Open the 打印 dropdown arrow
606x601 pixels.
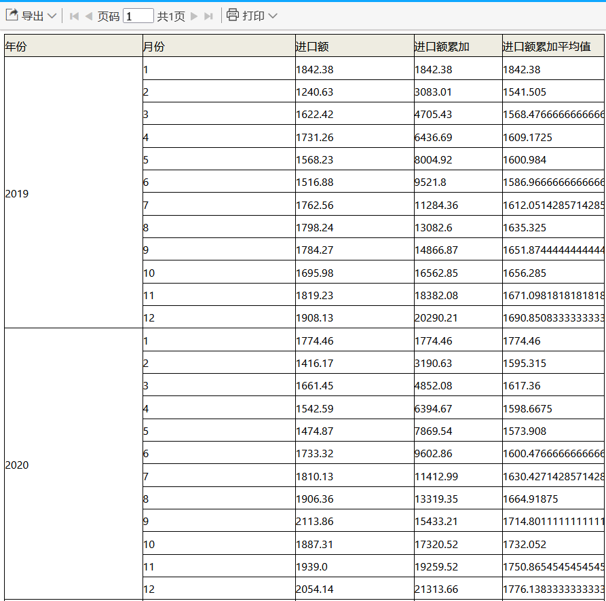[273, 16]
